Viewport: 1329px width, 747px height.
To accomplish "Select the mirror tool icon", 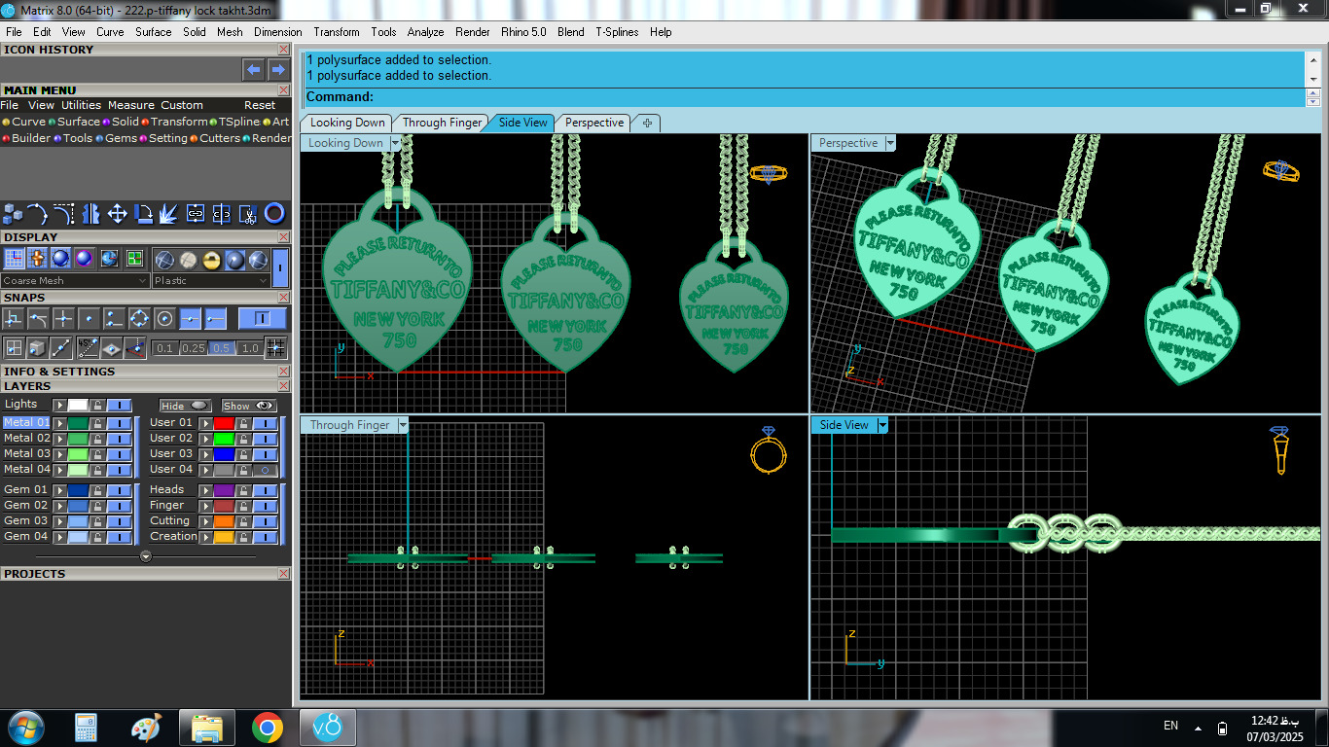I will (x=90, y=214).
